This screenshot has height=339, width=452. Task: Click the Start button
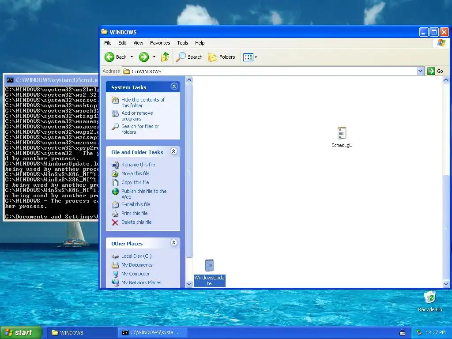[x=21, y=332]
